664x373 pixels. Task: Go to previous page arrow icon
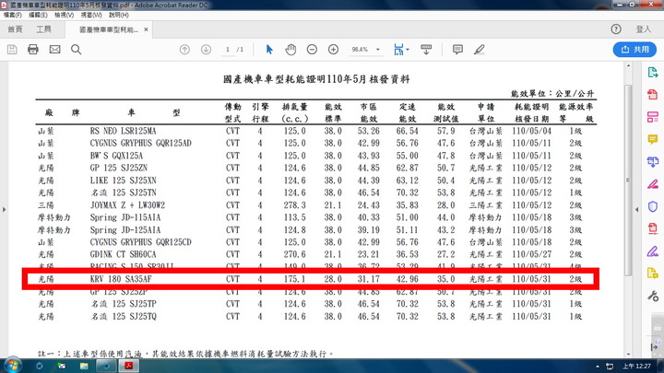tap(184, 50)
